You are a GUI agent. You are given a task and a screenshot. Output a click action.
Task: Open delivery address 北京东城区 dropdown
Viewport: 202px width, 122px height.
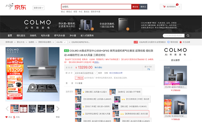[86, 73]
